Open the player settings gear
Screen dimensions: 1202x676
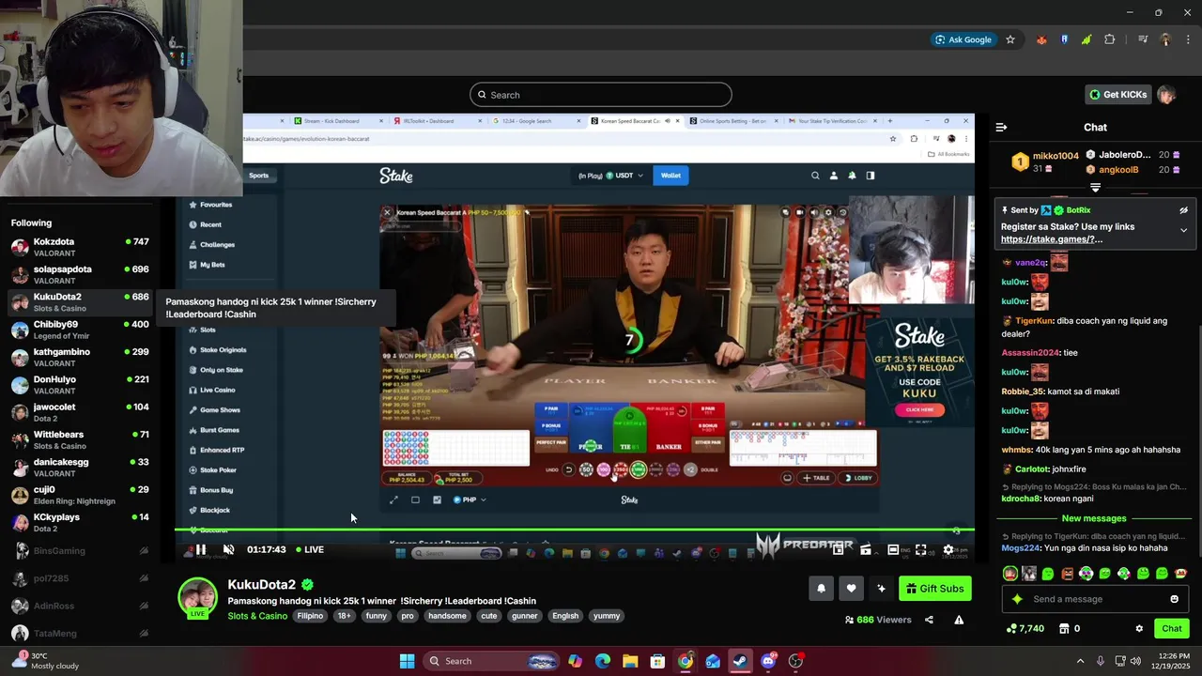[948, 550]
